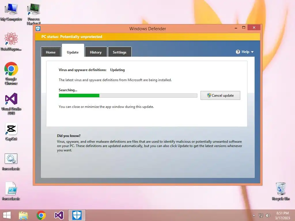Image resolution: width=295 pixels, height=221 pixels.
Task: Open File Explorer from the taskbar
Action: coord(23,215)
